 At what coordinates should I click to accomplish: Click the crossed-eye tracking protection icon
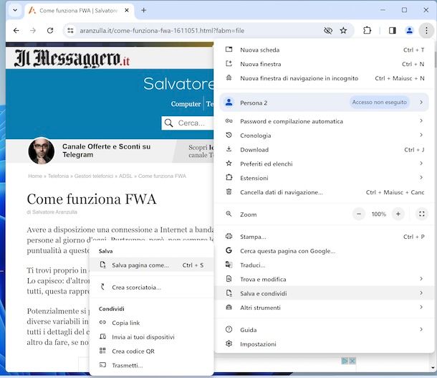coord(328,30)
